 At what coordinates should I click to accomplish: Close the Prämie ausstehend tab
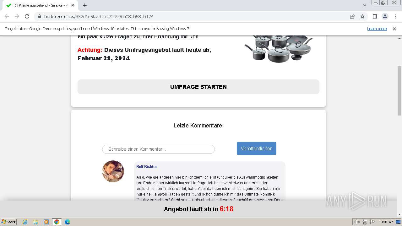pos(73,5)
